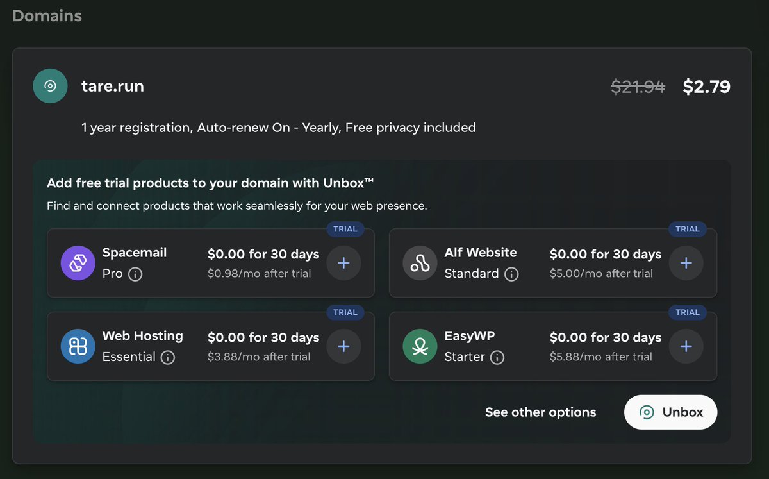Click the crossed-out $21.94 price
Screen dimensions: 769x479
click(638, 87)
